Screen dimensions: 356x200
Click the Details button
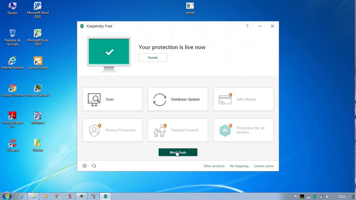153,57
